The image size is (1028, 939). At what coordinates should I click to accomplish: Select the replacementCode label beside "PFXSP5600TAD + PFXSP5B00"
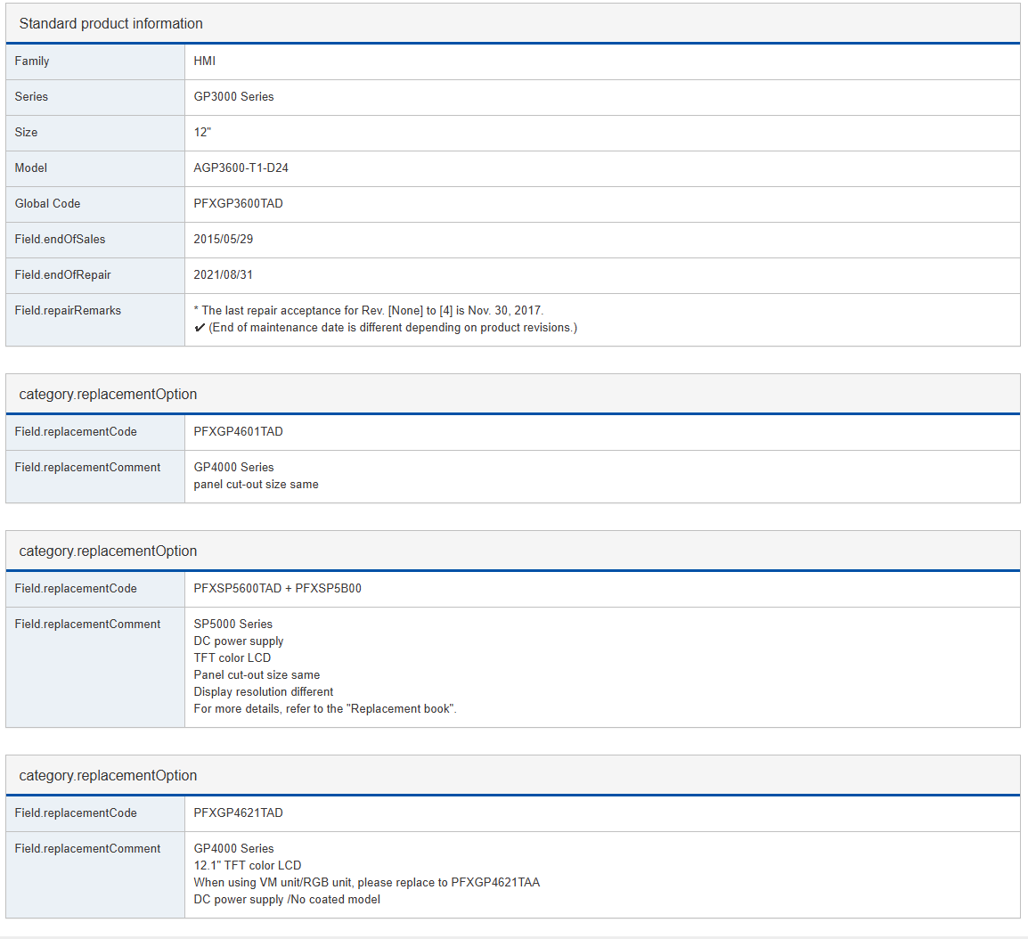(x=76, y=588)
